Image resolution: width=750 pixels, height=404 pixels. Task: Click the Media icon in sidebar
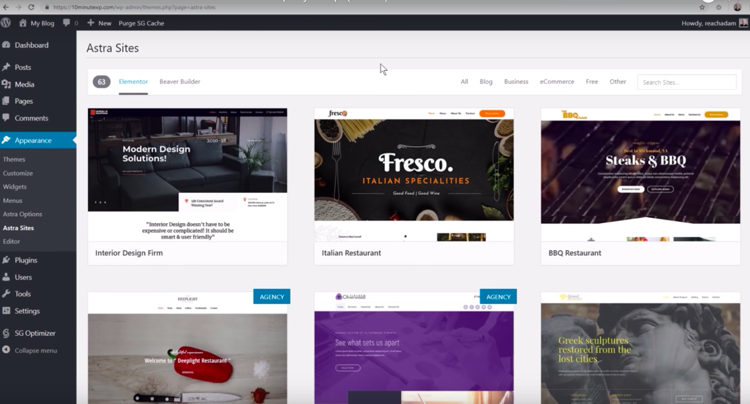6,84
